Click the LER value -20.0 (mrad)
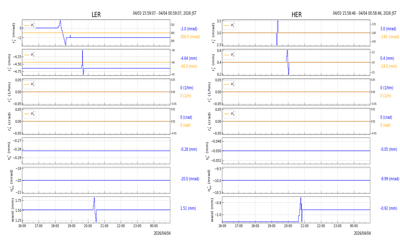 tap(190, 179)
